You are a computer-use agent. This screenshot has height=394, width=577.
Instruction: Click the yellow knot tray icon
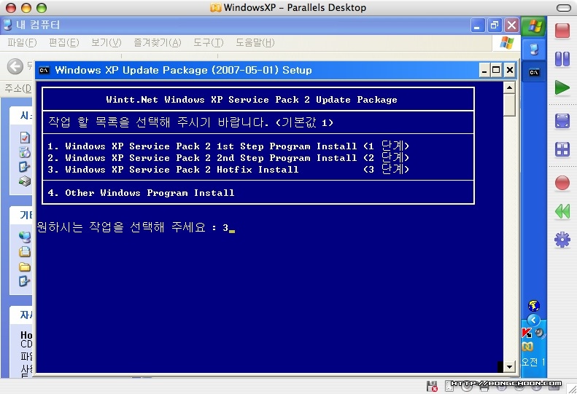tap(527, 347)
